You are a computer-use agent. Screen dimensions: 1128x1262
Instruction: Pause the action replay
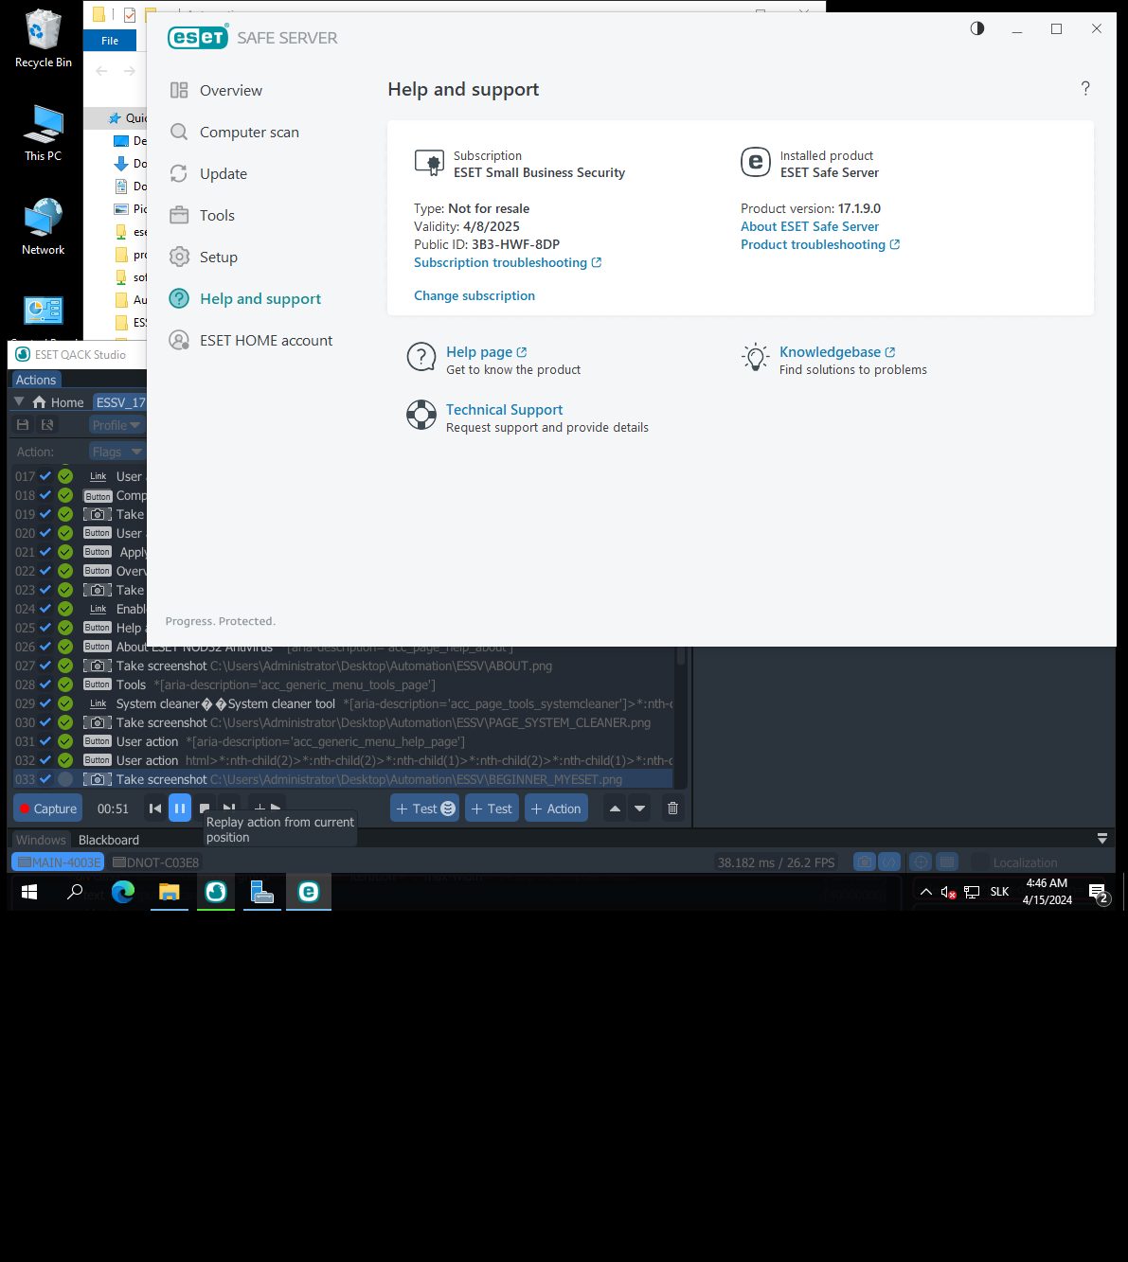[180, 809]
